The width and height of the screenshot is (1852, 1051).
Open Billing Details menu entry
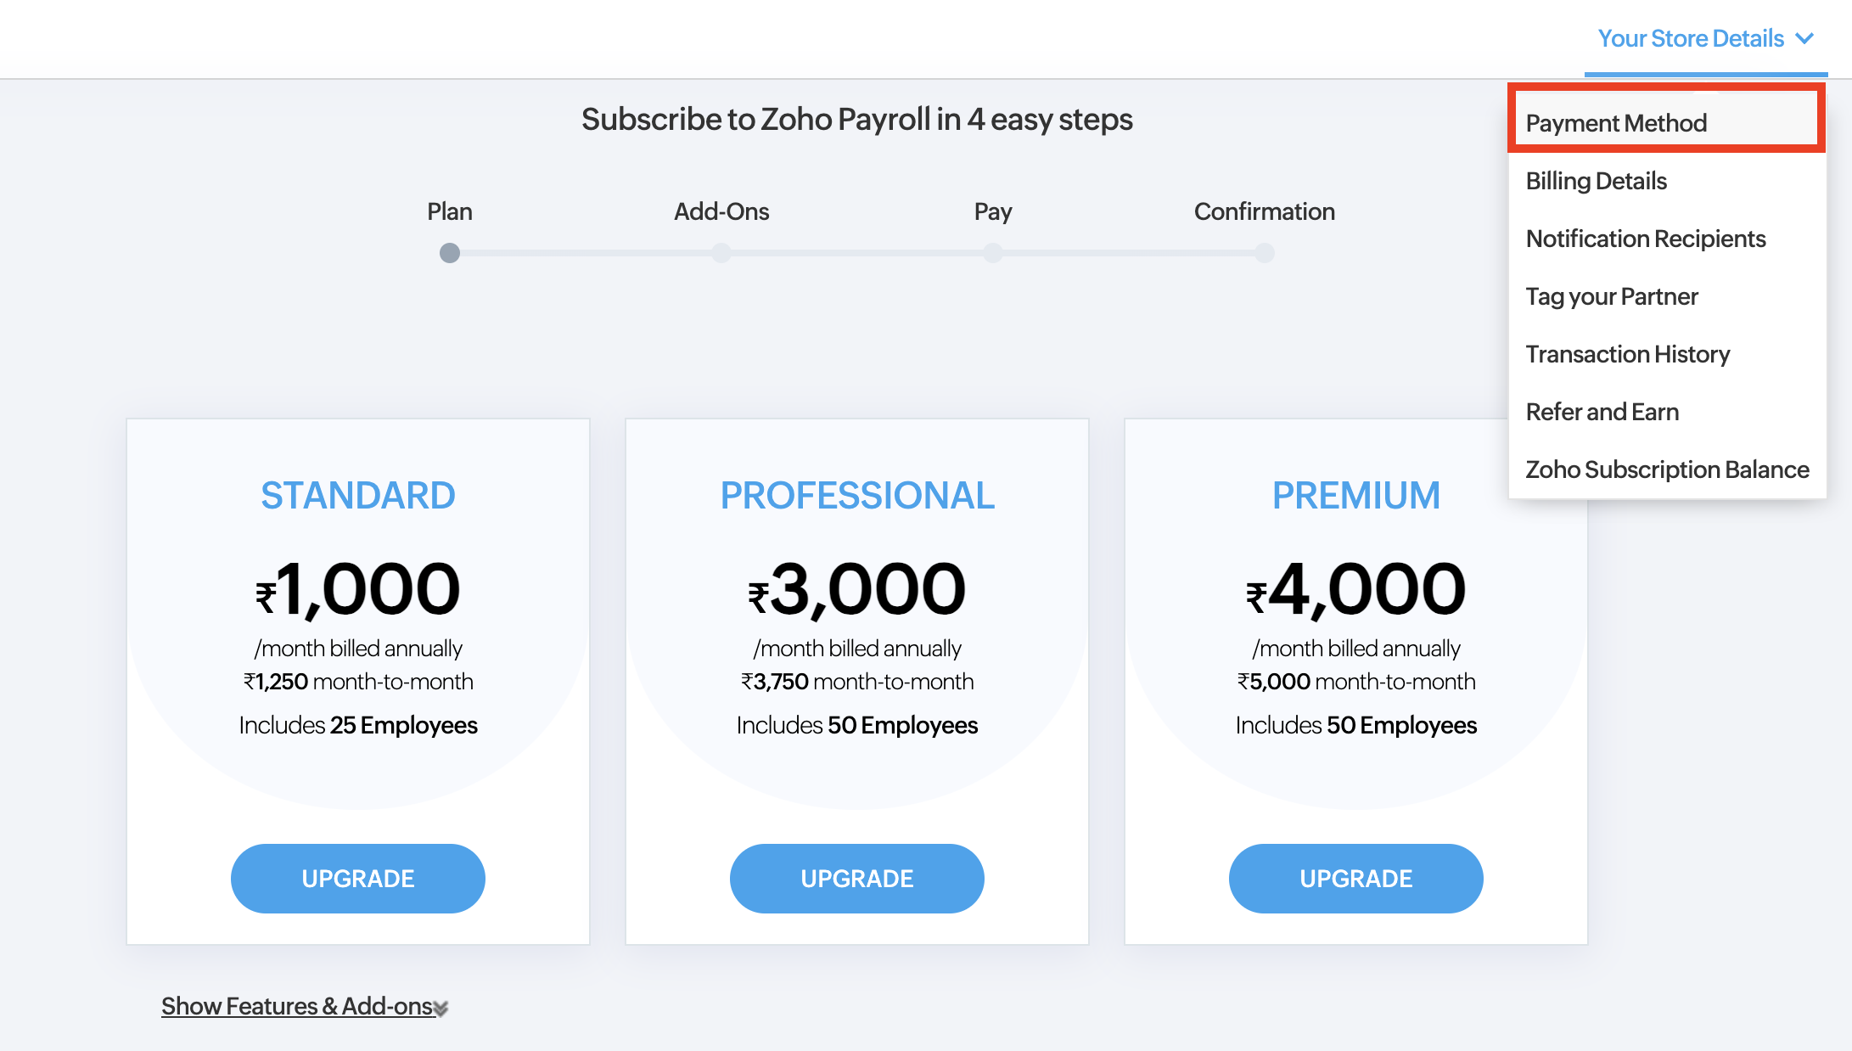coord(1596,181)
